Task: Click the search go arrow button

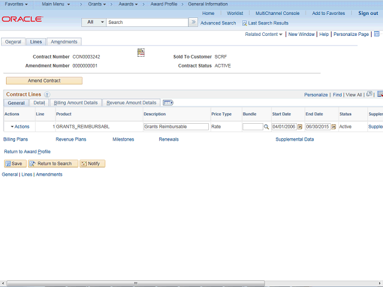Action: click(x=193, y=22)
